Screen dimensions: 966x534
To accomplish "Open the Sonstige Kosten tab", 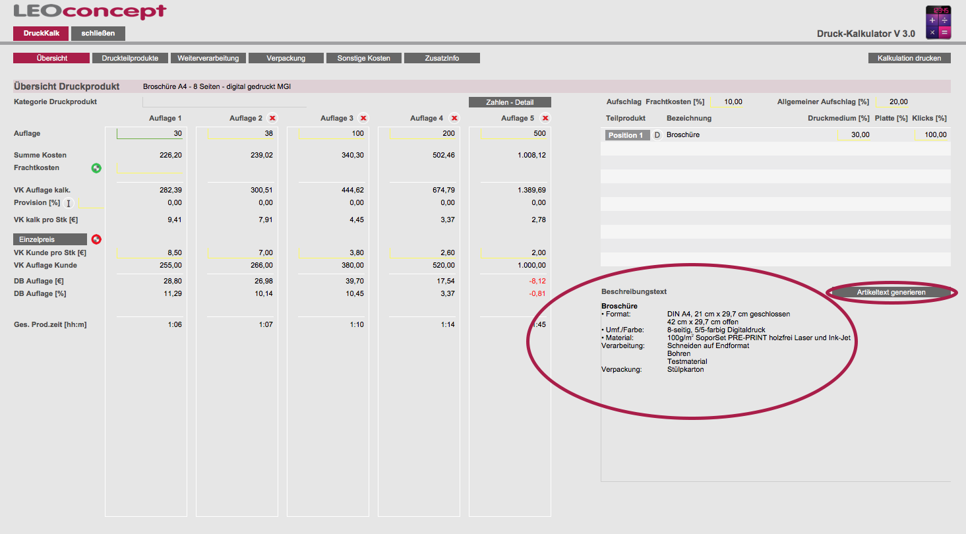I will [x=364, y=58].
